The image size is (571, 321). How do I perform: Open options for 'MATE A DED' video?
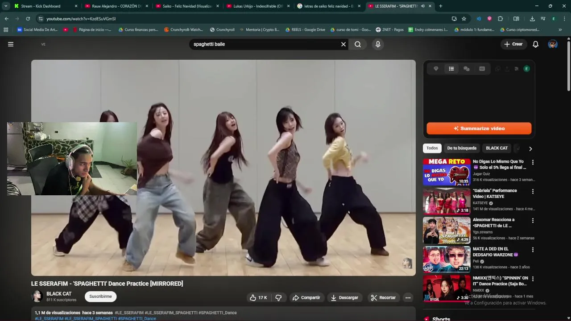point(533,250)
